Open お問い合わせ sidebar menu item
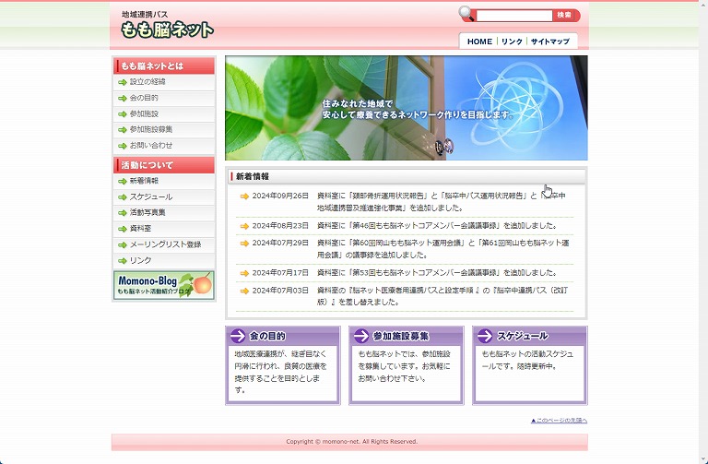708x464 pixels. [164, 146]
